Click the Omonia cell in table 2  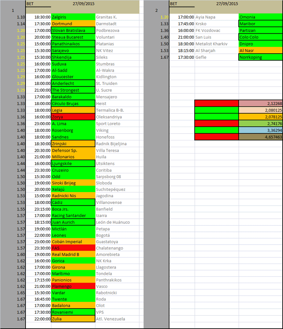coord(261,17)
